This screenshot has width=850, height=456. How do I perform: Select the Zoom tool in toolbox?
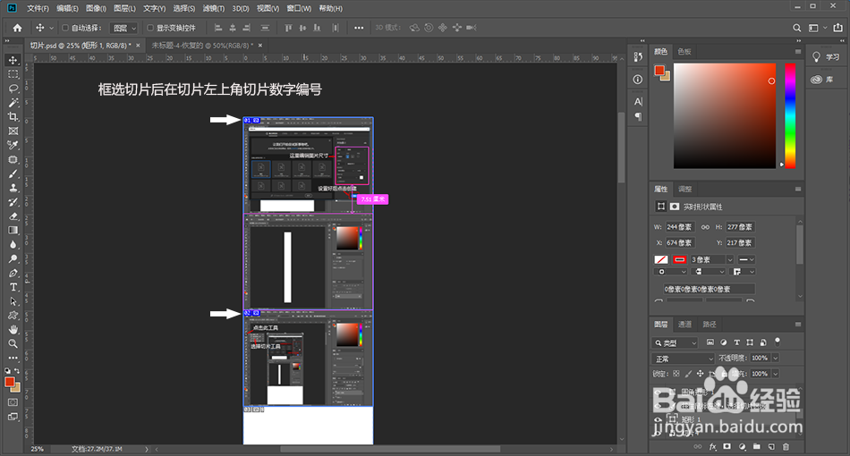click(x=13, y=343)
